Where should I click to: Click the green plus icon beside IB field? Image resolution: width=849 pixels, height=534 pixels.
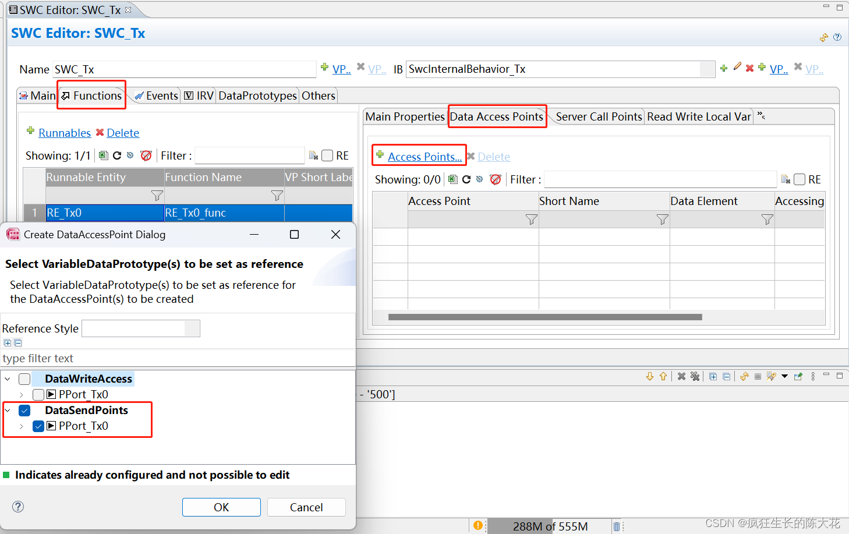click(724, 68)
